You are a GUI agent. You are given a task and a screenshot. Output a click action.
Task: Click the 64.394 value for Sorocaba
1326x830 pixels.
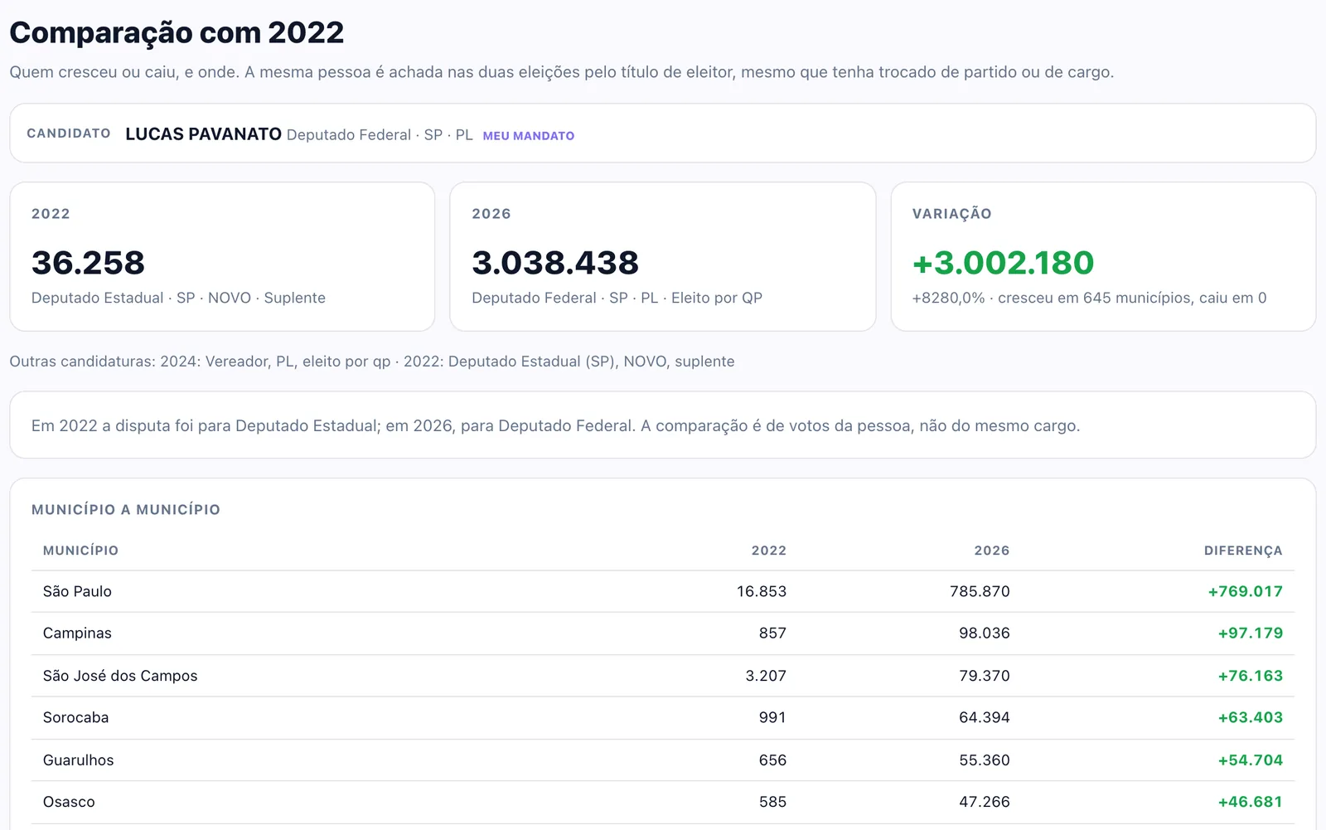pyautogui.click(x=985, y=717)
